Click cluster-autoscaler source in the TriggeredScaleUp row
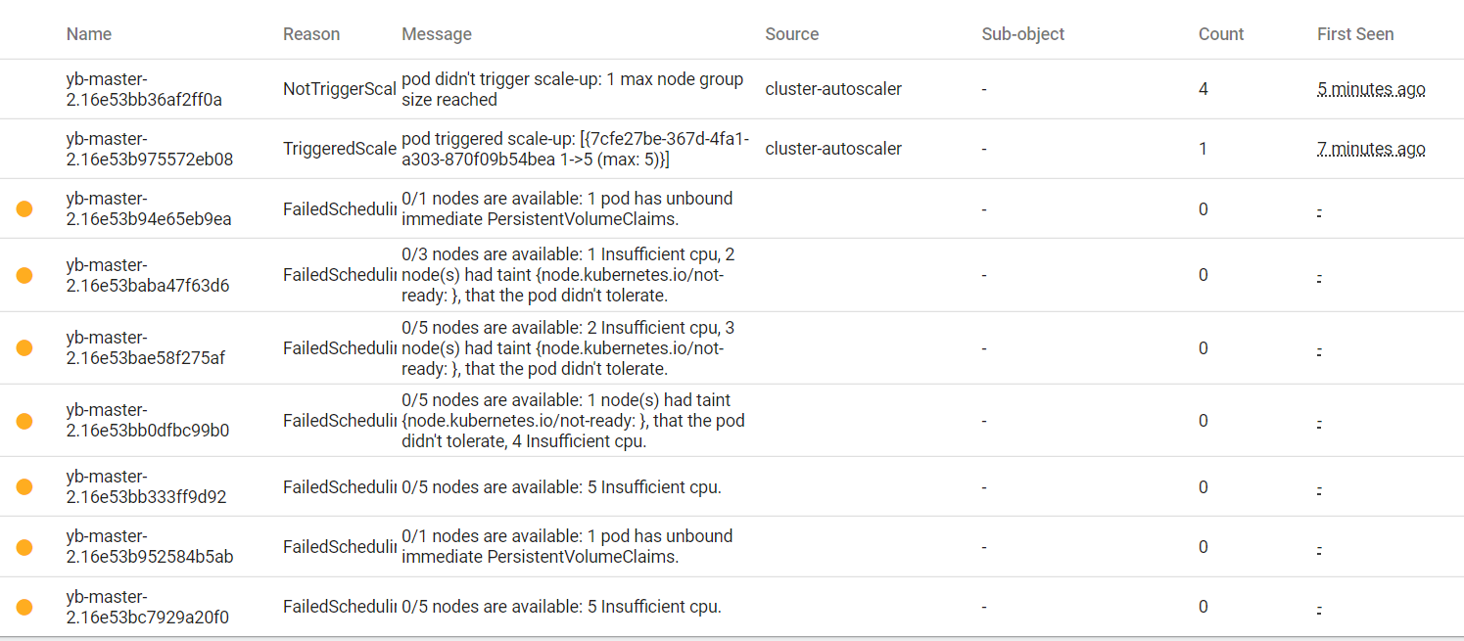 pos(833,149)
